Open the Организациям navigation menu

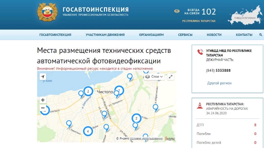[151, 35]
